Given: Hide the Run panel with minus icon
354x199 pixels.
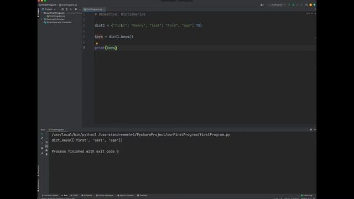Looking at the screenshot, I should point(315,129).
